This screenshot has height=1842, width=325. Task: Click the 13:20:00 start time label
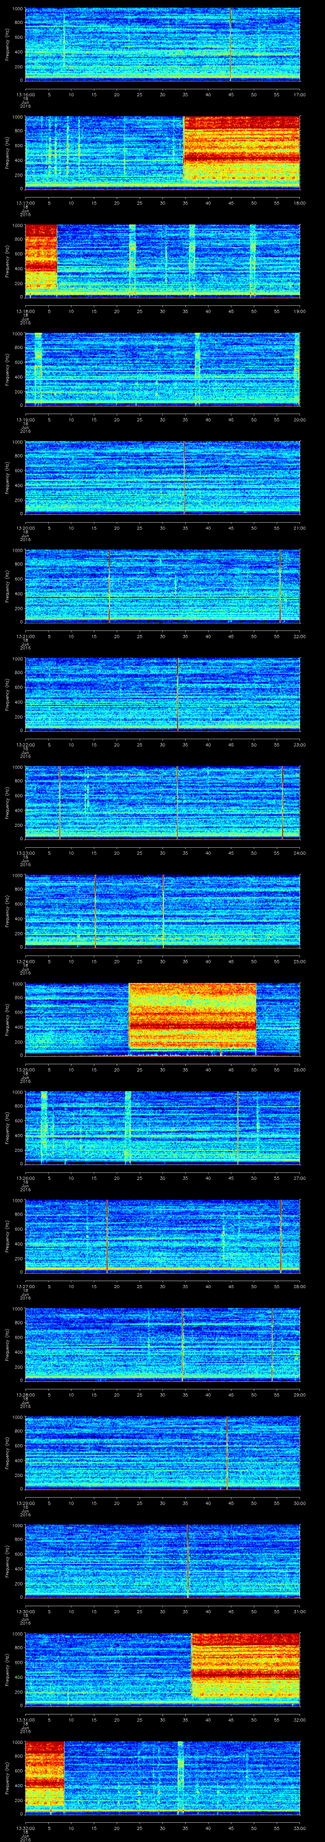pos(26,528)
